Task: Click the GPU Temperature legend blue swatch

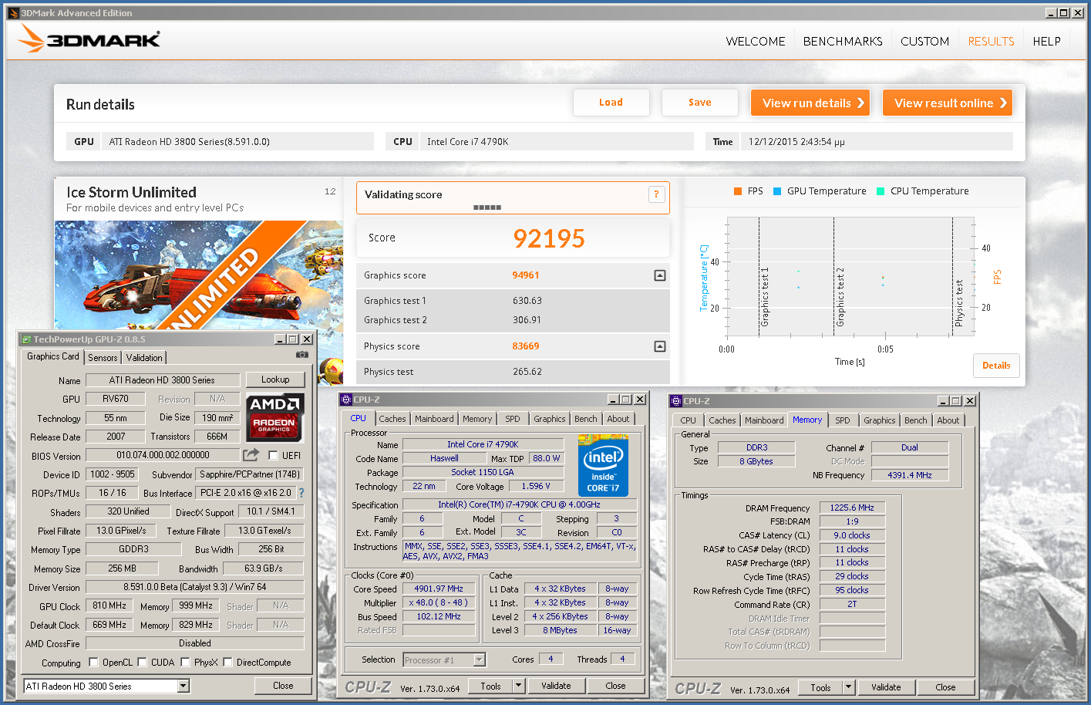Action: 777,191
